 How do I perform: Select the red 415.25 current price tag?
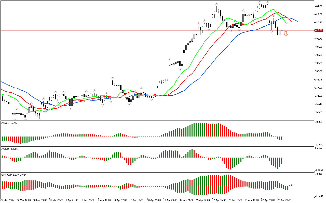pos(318,30)
